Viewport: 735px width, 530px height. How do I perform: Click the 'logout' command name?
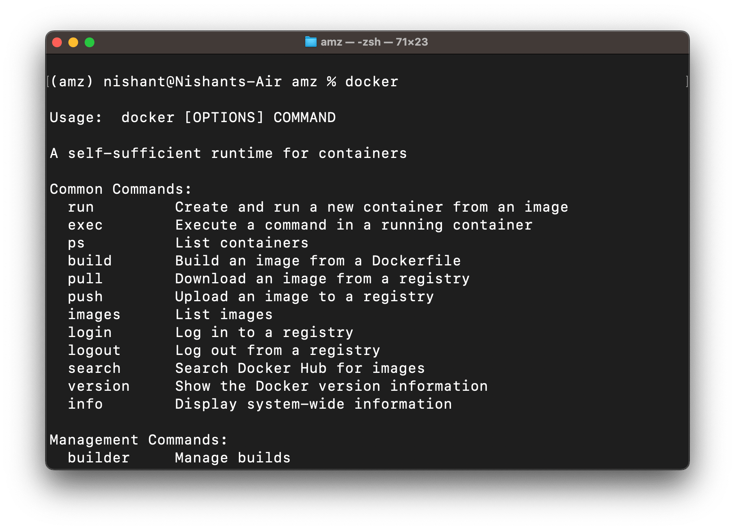click(94, 350)
